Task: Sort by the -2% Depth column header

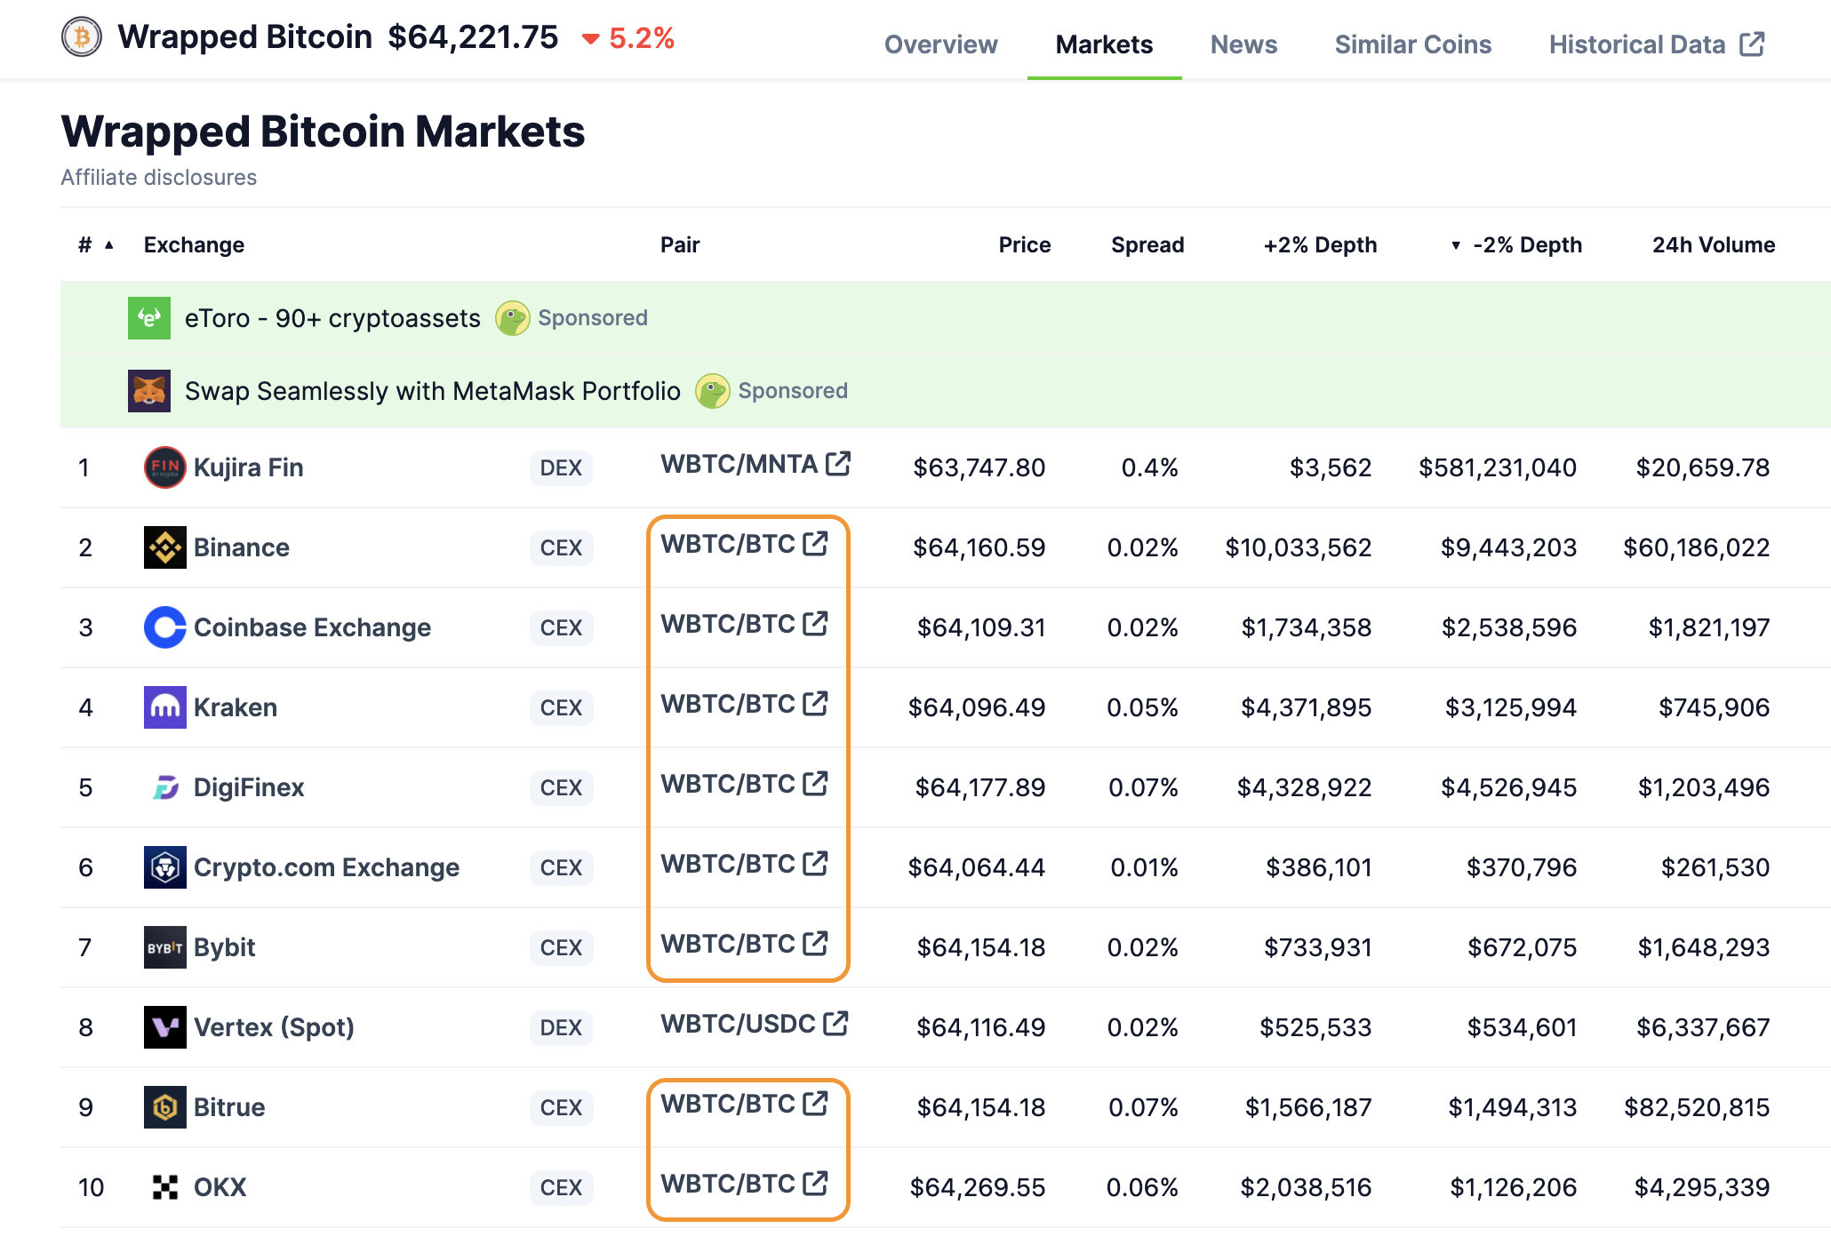Action: click(x=1526, y=245)
